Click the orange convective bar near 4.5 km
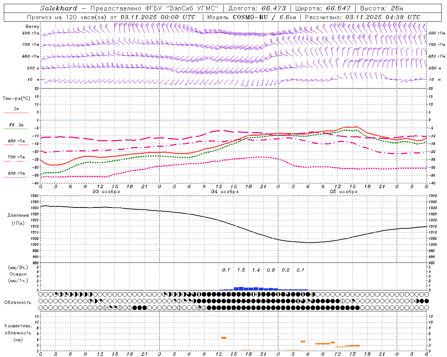Screen dimensions: 447x357 click(224, 338)
